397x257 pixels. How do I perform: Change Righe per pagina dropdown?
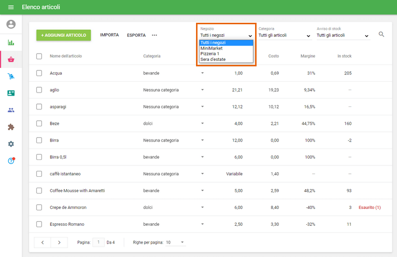click(175, 242)
